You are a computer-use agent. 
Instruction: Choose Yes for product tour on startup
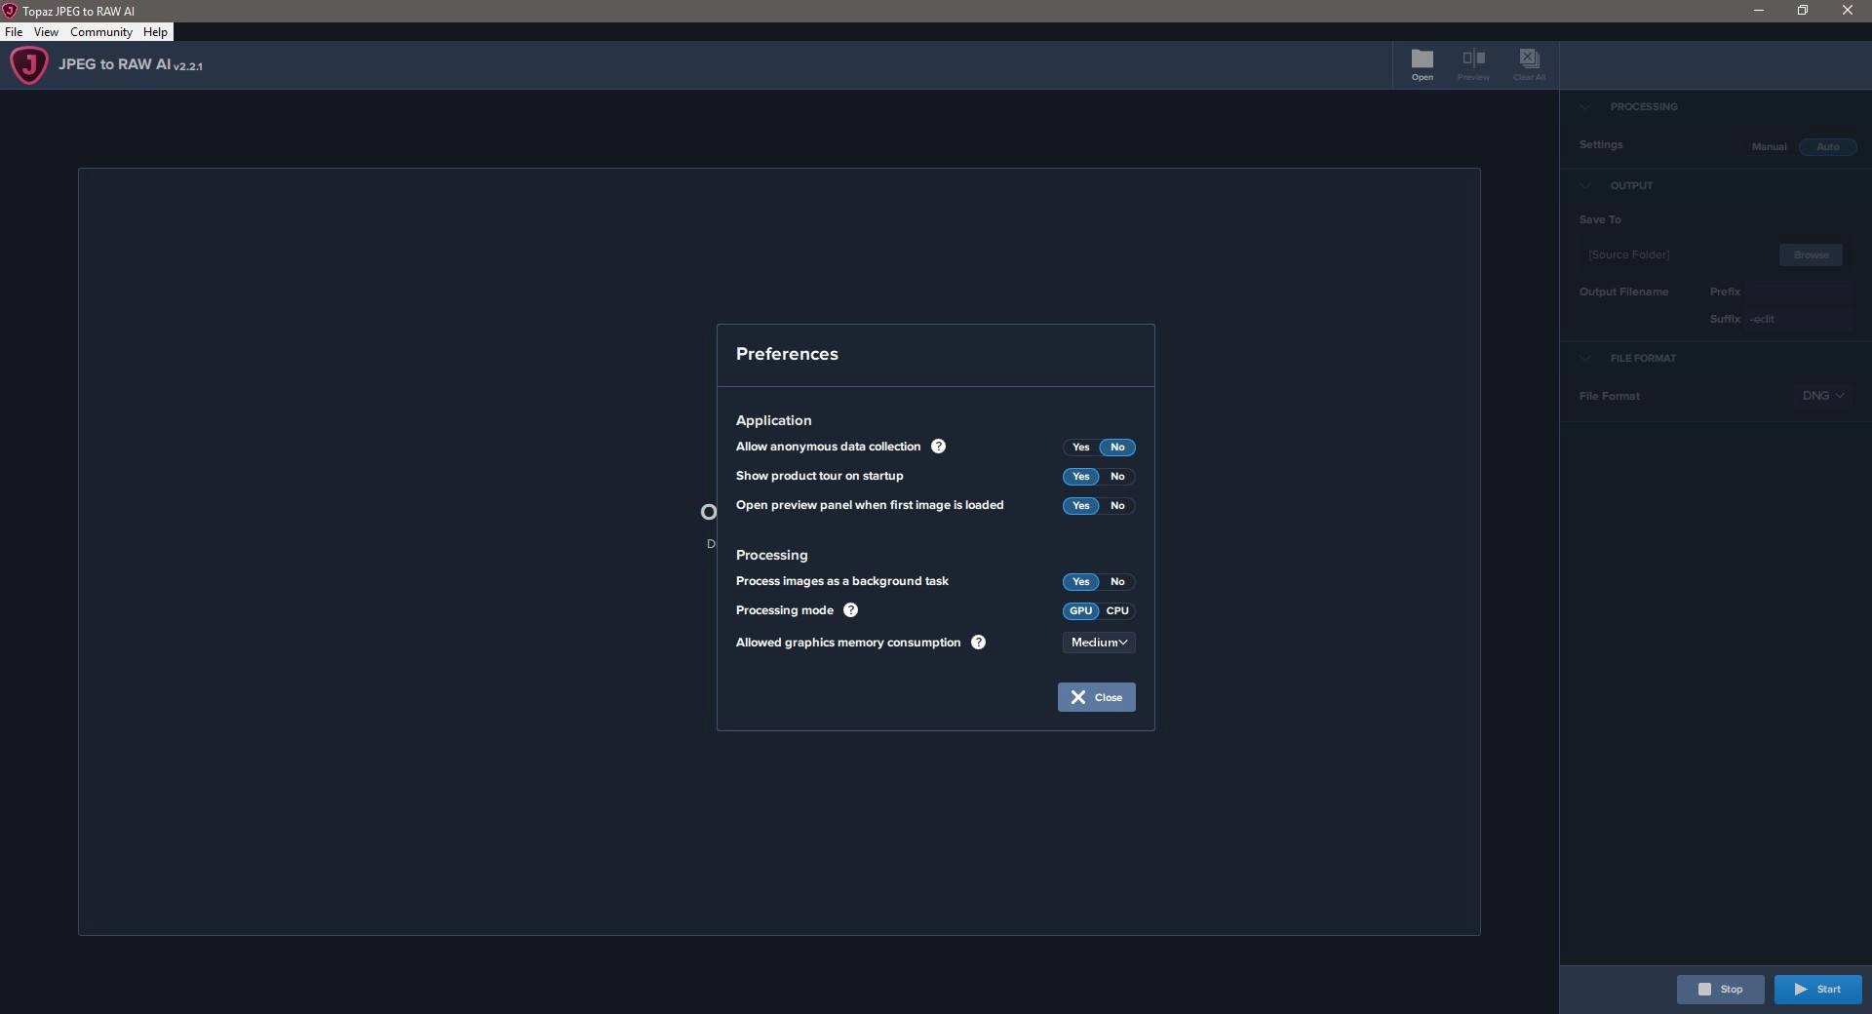(x=1080, y=477)
